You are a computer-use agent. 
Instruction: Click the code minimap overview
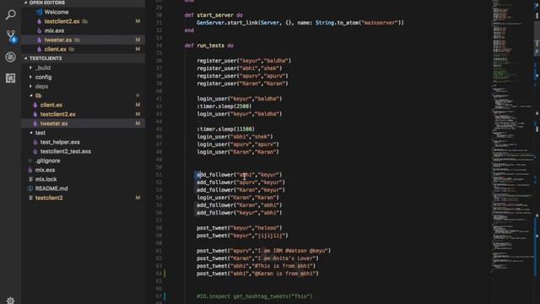512,138
